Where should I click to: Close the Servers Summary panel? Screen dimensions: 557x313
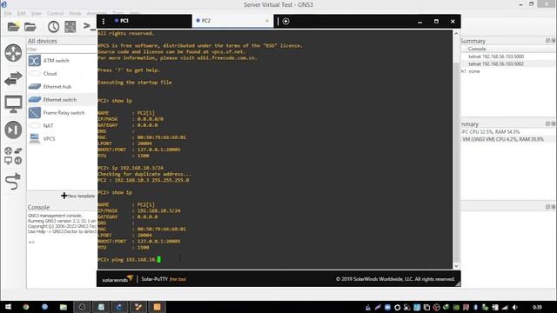(554, 123)
